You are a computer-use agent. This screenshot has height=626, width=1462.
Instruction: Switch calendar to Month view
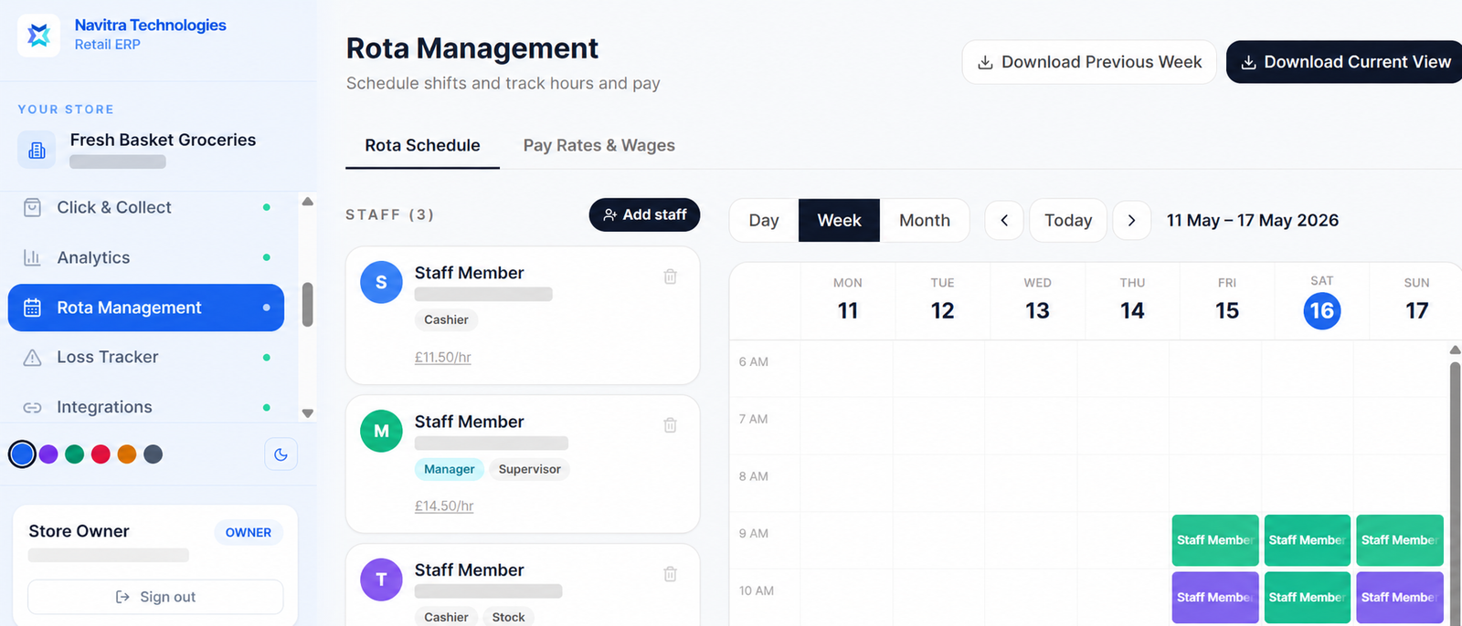click(x=925, y=220)
